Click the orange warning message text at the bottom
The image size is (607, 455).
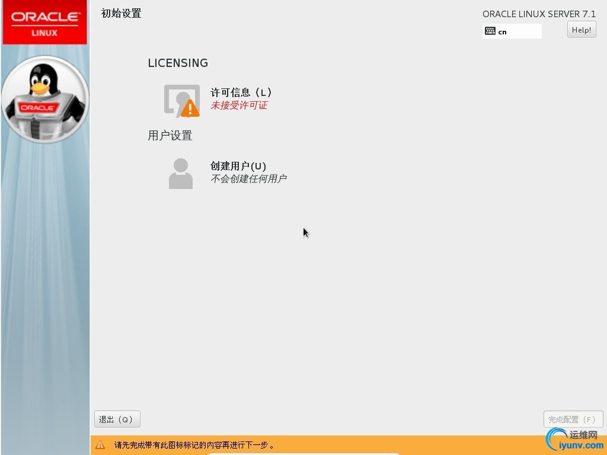pos(194,445)
